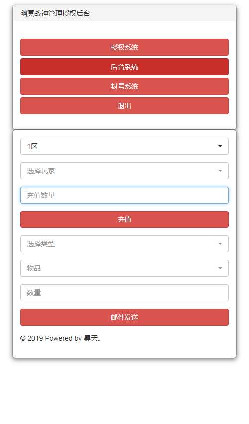The image size is (249, 424).
Task: Click the caret arrow beside 1区
Action: point(220,146)
